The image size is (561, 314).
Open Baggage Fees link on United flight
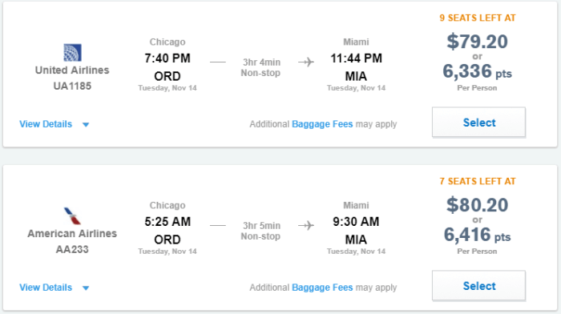(x=322, y=124)
